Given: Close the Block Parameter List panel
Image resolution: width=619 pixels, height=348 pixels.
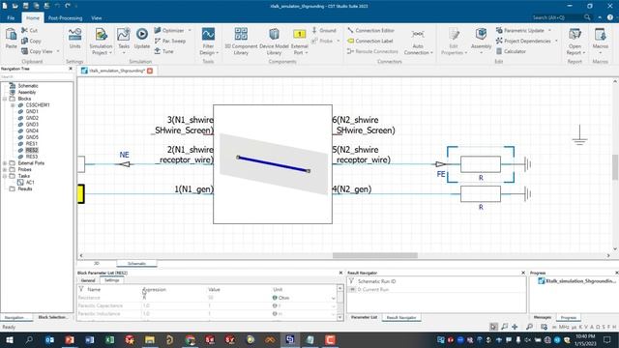Looking at the screenshot, I should pyautogui.click(x=341, y=273).
